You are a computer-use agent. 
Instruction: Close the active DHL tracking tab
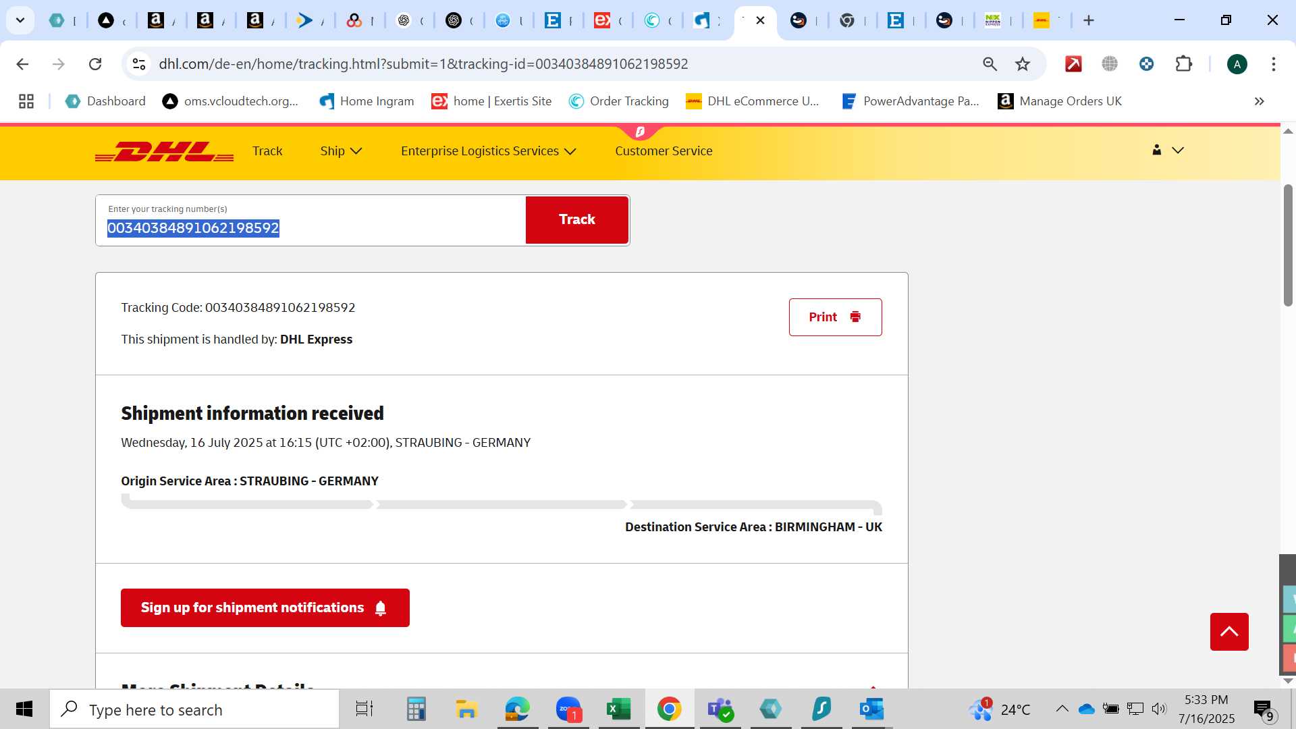760,20
